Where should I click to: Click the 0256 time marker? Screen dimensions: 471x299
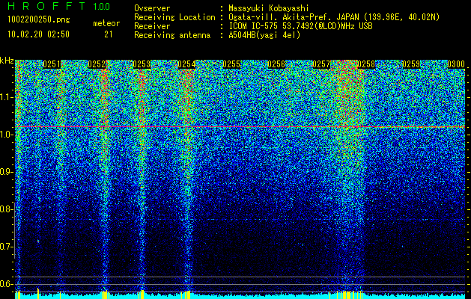point(276,64)
